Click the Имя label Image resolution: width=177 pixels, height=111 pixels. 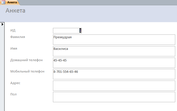point(14,49)
